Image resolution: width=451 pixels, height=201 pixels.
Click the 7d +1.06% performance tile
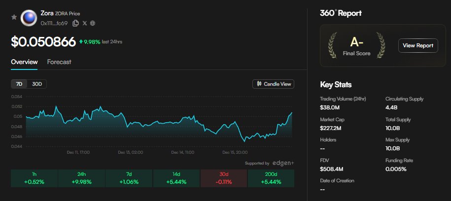129,178
